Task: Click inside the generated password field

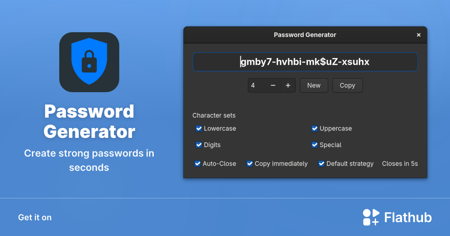Action: 305,62
